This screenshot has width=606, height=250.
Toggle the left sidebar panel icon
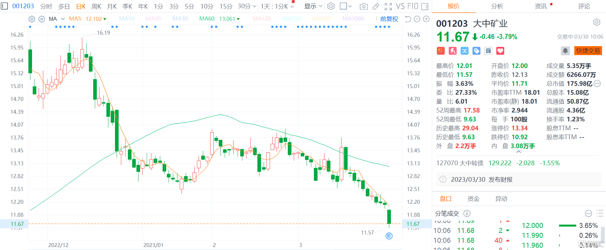coord(4,6)
